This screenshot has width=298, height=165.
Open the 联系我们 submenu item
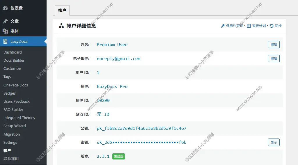coord(11,159)
